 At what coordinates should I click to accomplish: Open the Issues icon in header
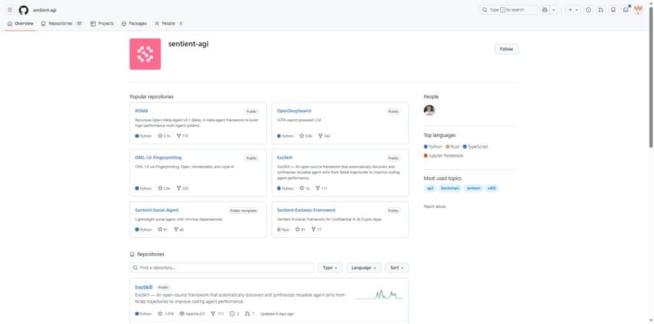(x=588, y=10)
